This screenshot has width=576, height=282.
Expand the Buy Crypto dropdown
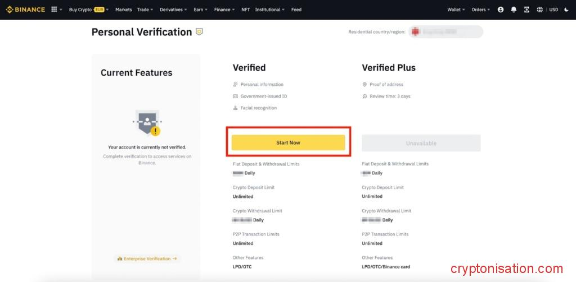coord(88,10)
